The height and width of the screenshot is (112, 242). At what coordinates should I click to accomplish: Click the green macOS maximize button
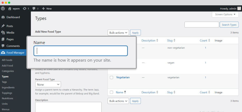coord(9,3)
